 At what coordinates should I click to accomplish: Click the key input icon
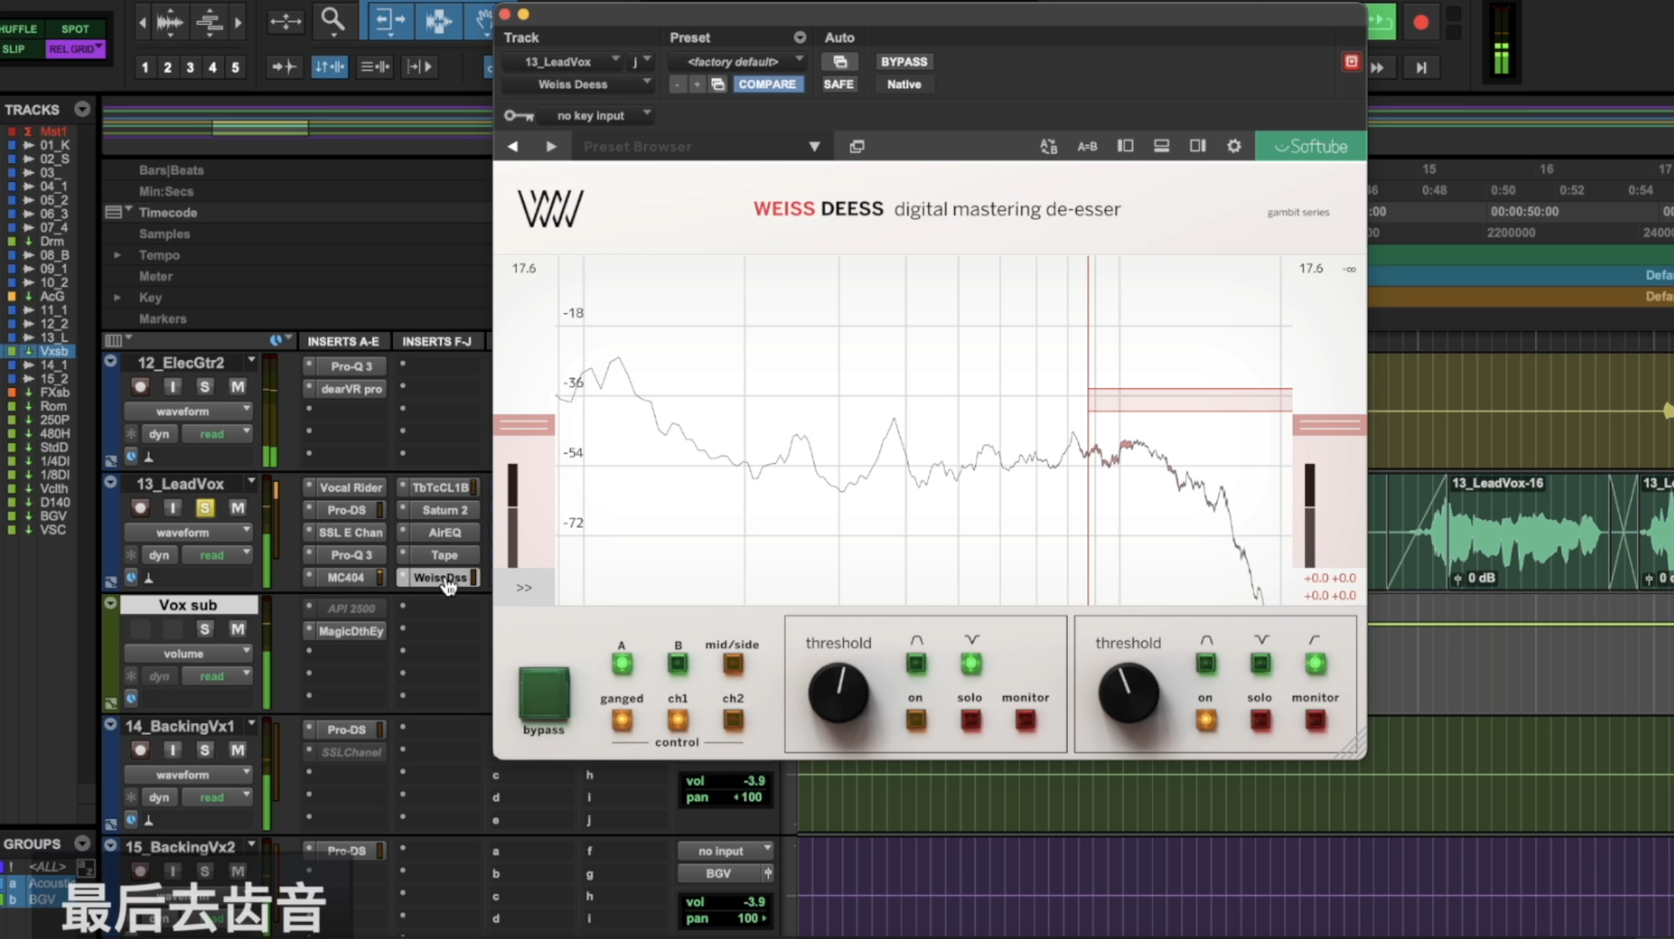click(518, 116)
